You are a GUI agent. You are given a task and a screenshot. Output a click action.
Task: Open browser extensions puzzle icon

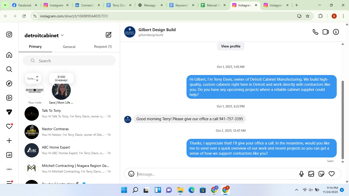click(320, 16)
